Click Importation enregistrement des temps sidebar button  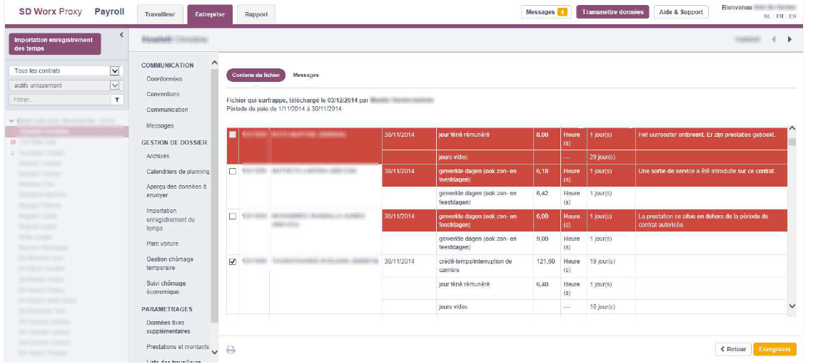[x=54, y=44]
